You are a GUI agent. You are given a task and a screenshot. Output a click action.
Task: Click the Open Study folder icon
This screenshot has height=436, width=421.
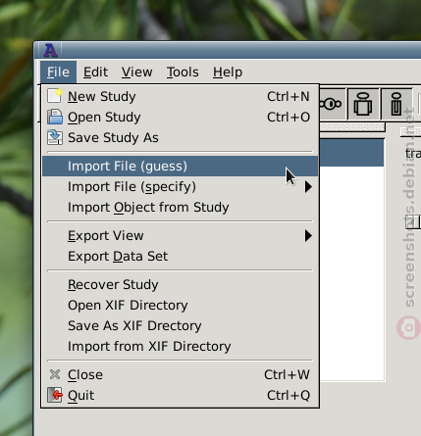tap(55, 117)
